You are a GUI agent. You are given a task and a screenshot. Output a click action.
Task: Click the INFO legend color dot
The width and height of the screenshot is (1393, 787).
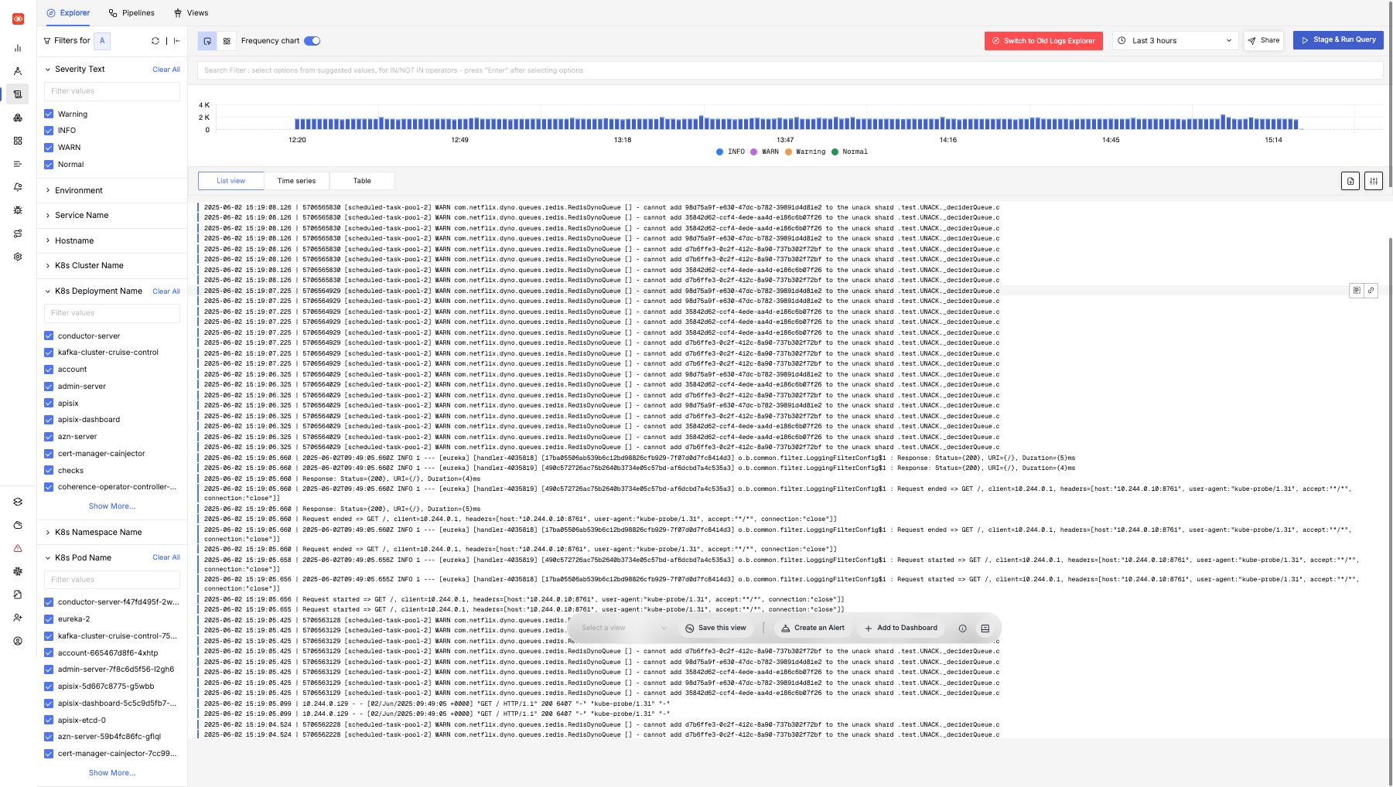pos(720,152)
